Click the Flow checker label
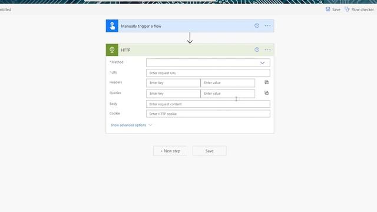 [363, 9]
